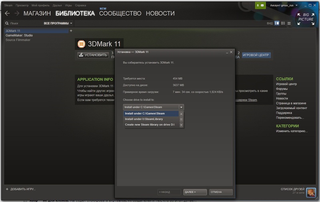Go back with the left arrow icon
Image resolution: width=320 pixels, height=202 pixels.
tap(7, 14)
